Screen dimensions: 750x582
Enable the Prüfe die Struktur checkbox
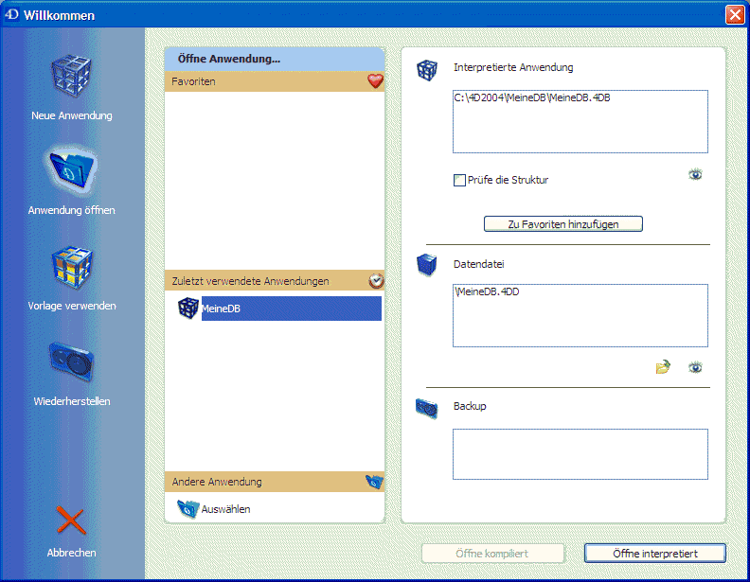coord(460,180)
